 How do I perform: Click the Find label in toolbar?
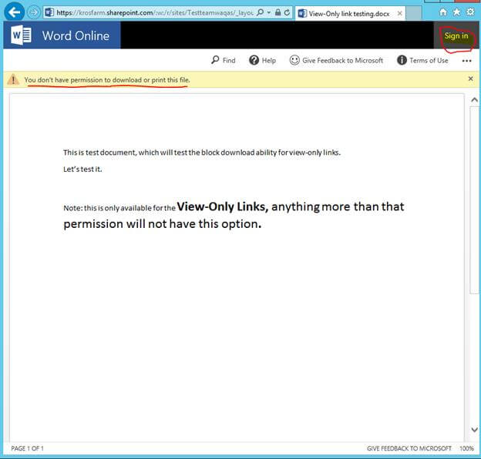(x=229, y=60)
